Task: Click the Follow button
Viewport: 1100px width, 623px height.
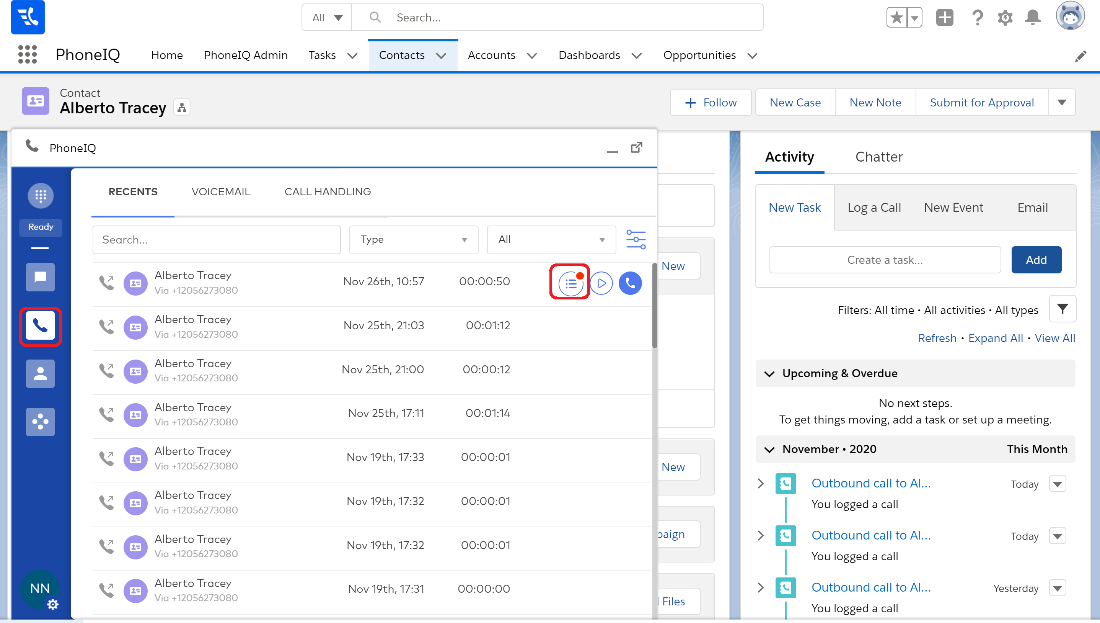Action: 711,103
